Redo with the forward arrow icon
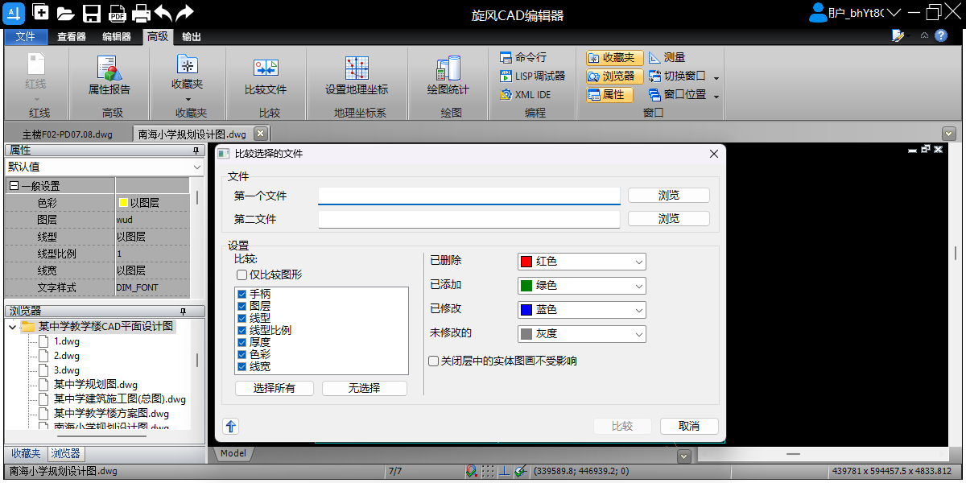966x483 pixels. coord(184,12)
